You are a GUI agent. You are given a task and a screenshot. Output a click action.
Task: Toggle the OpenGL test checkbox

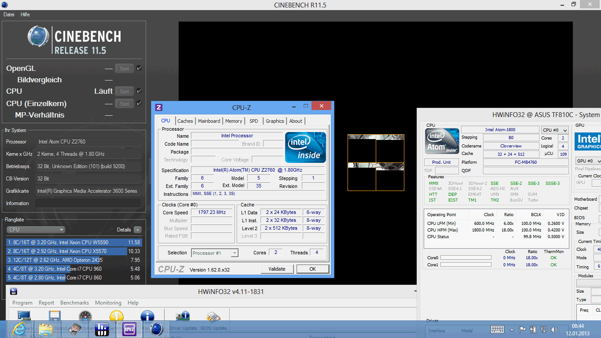tap(139, 68)
